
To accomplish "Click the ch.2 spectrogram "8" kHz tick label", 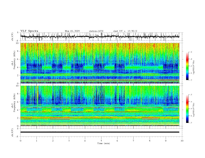I will point(18,94).
